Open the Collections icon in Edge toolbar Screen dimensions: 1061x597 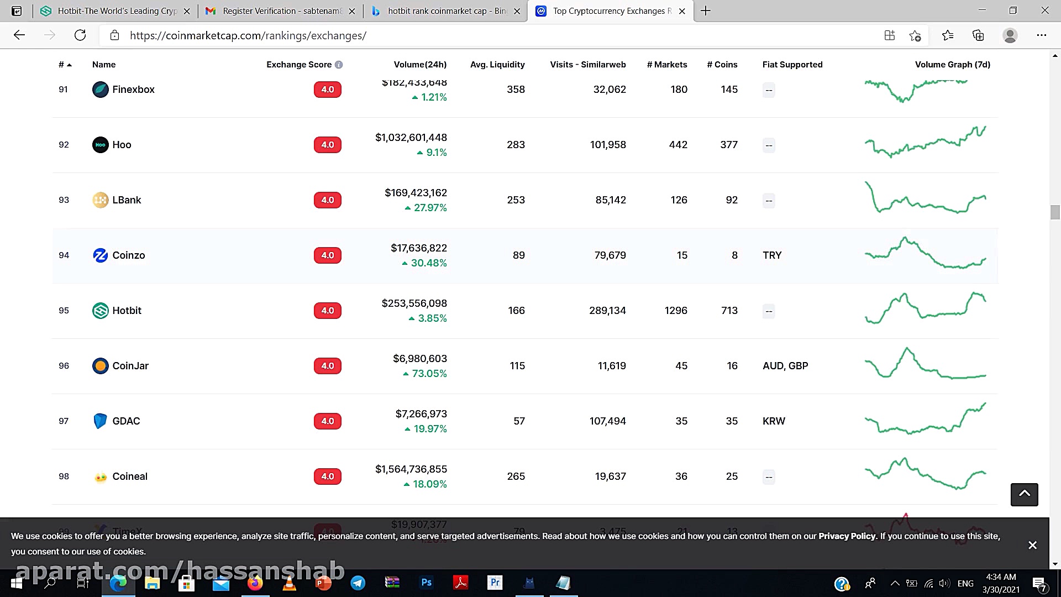[978, 35]
